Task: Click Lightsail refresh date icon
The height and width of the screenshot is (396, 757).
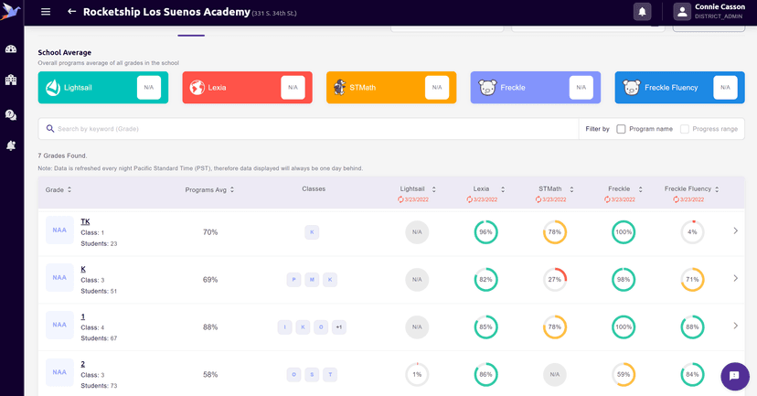Action: coord(400,199)
